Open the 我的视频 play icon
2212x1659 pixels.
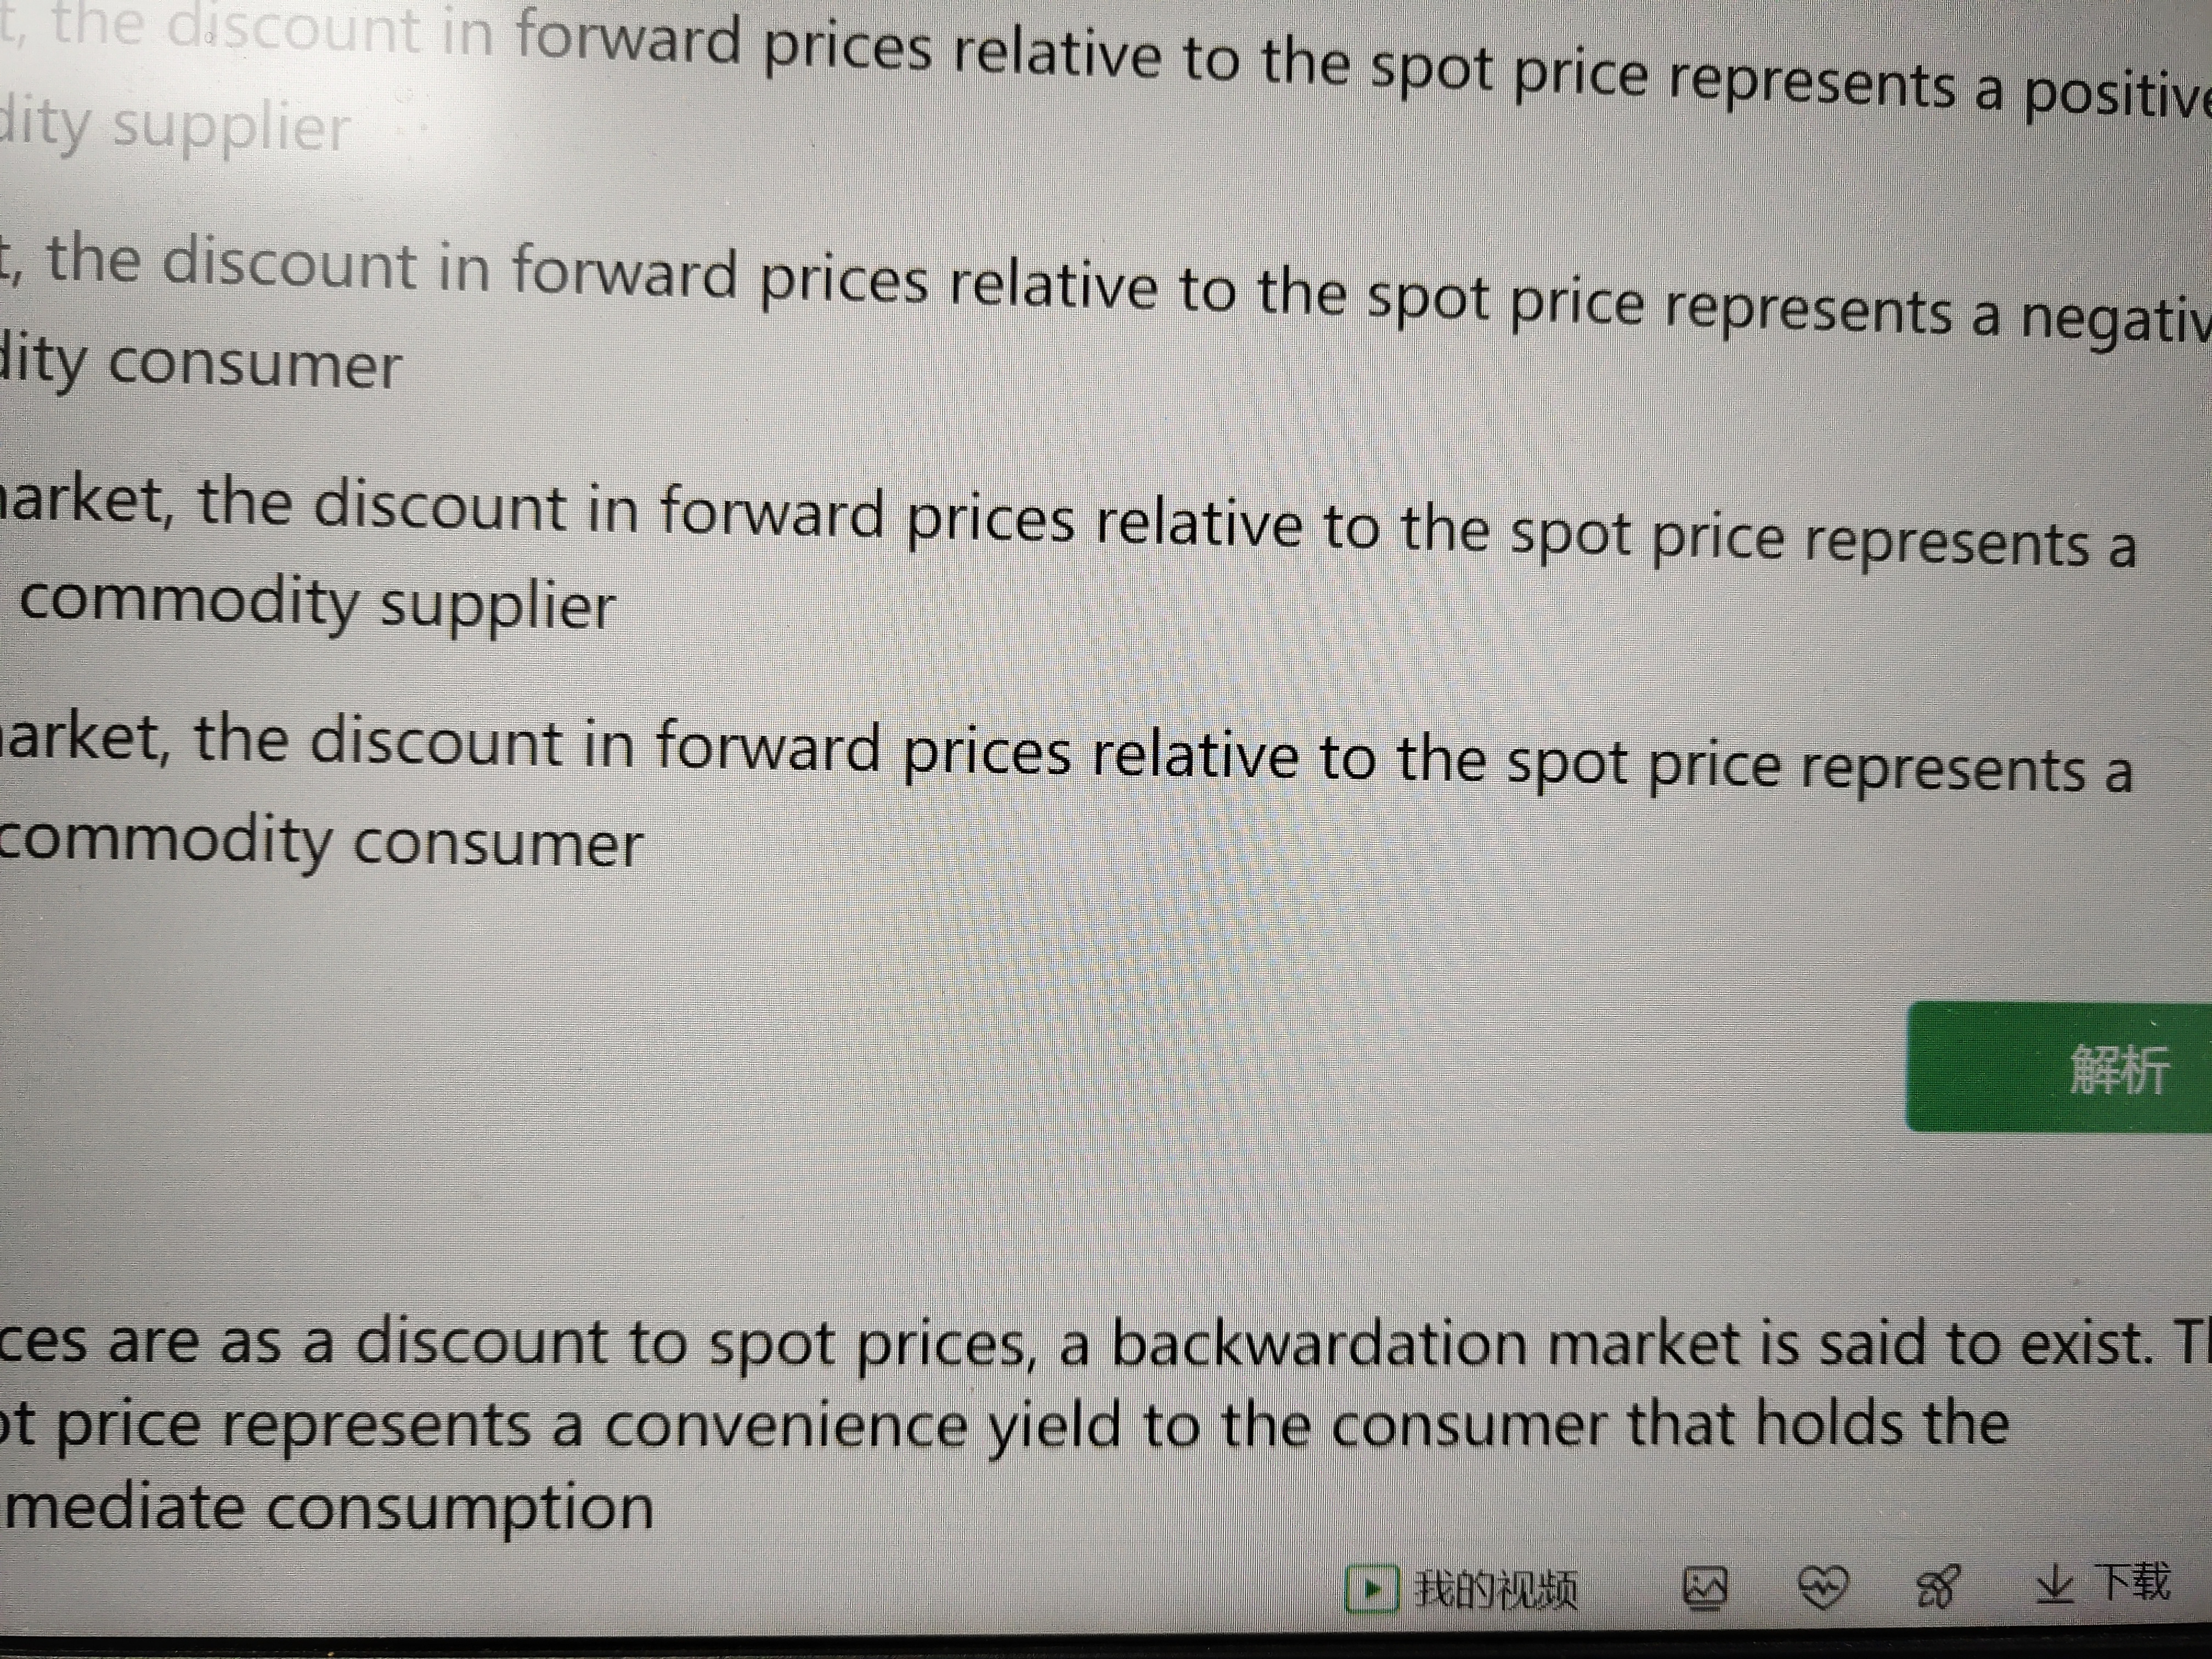pyautogui.click(x=1372, y=1588)
